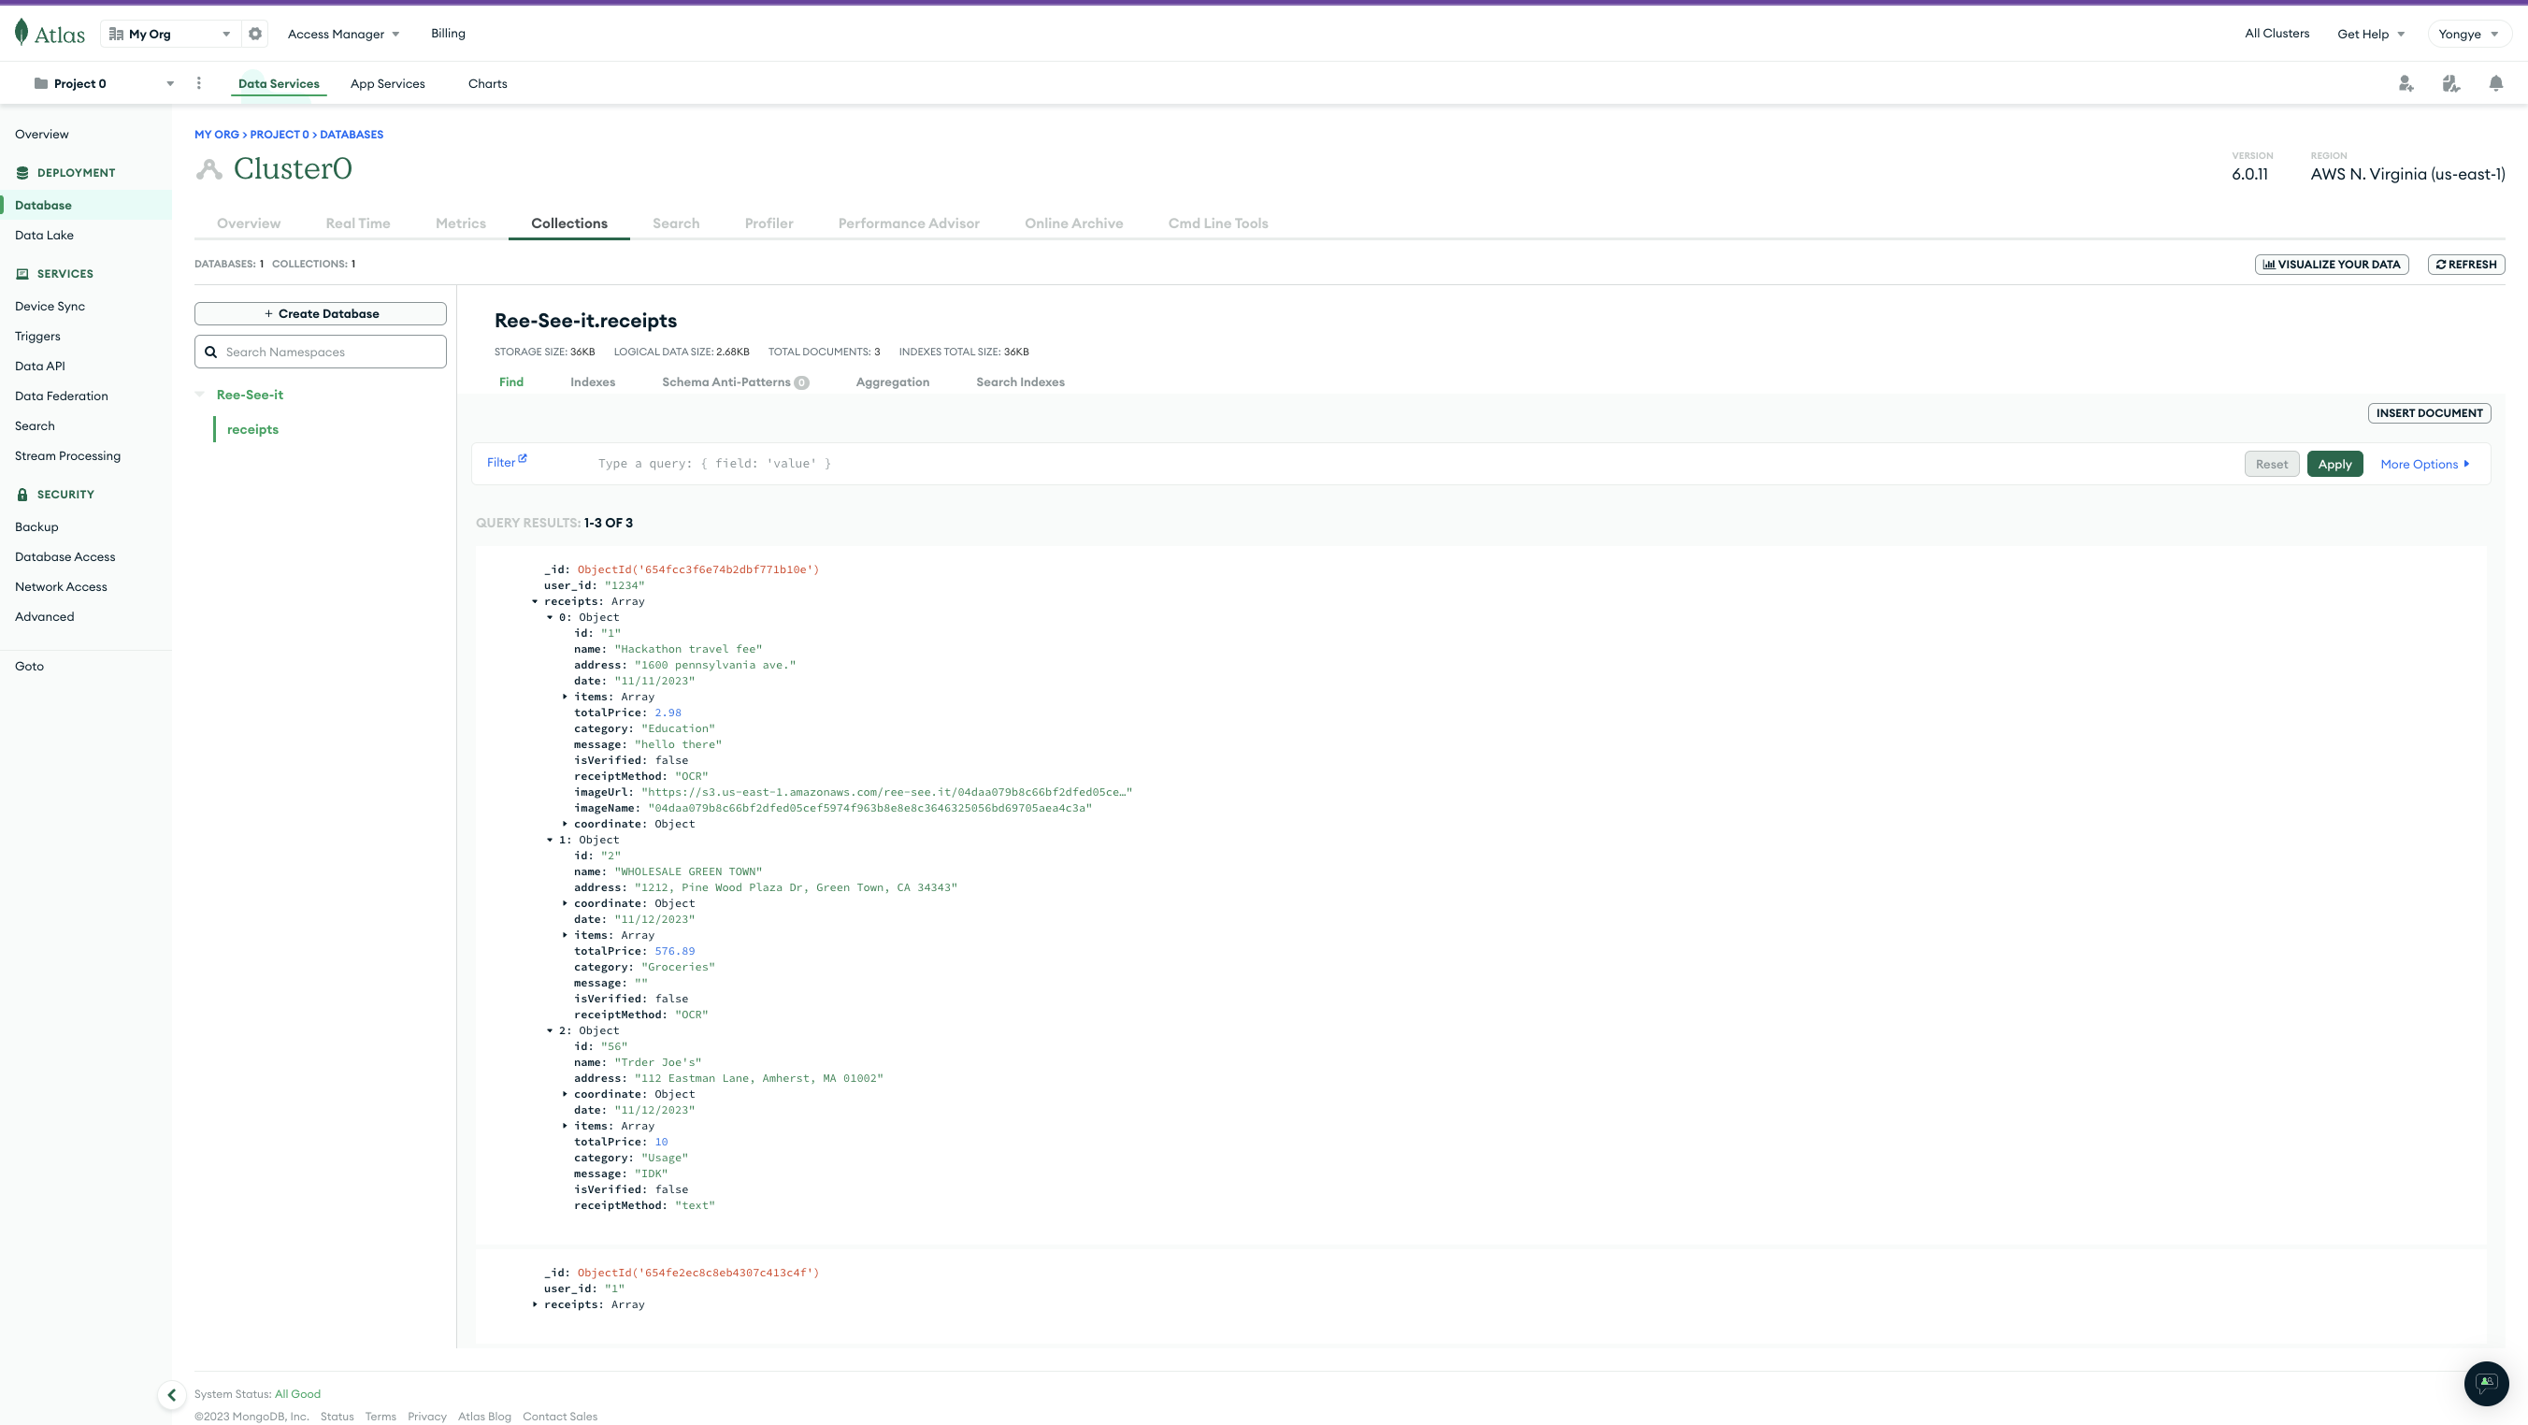Click the project three-dot options menu
This screenshot has width=2528, height=1425.
(x=199, y=83)
